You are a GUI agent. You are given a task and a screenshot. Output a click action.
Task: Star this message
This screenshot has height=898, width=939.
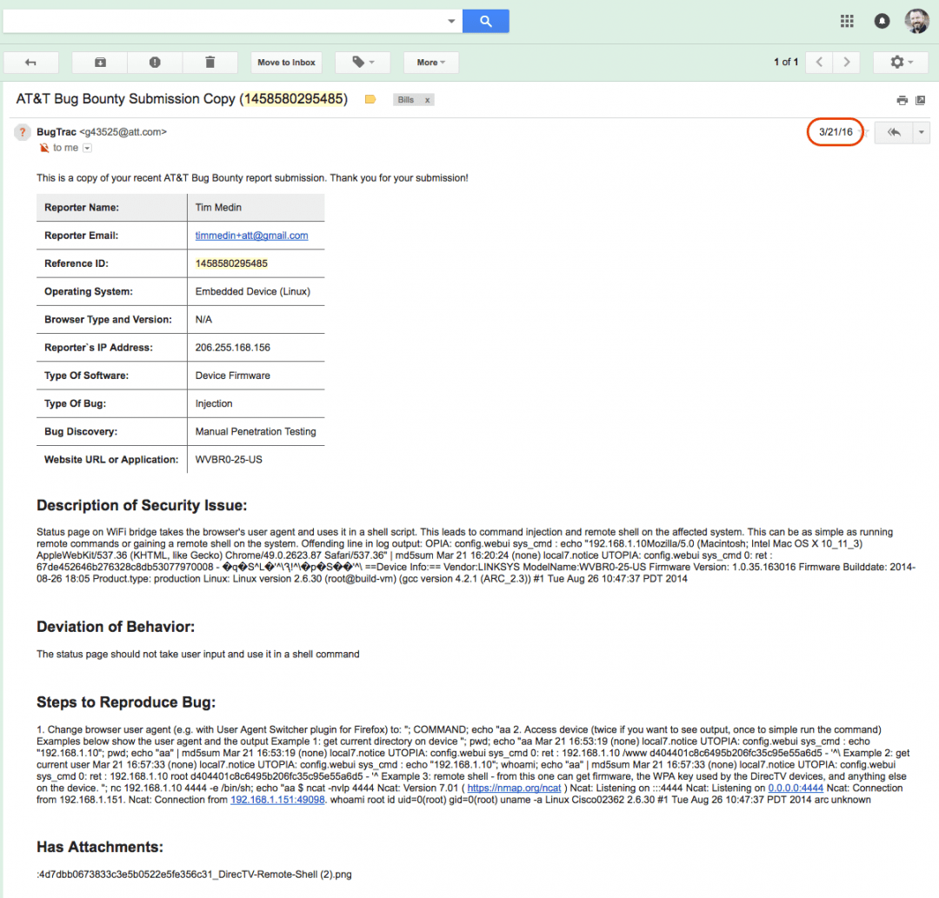[x=865, y=132]
